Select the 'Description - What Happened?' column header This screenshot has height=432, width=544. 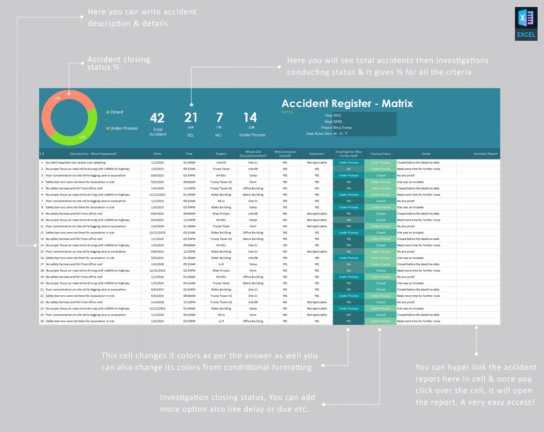(93, 154)
